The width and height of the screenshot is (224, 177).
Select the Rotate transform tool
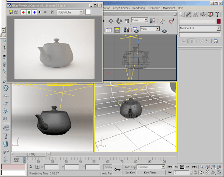pyautogui.click(x=119, y=21)
